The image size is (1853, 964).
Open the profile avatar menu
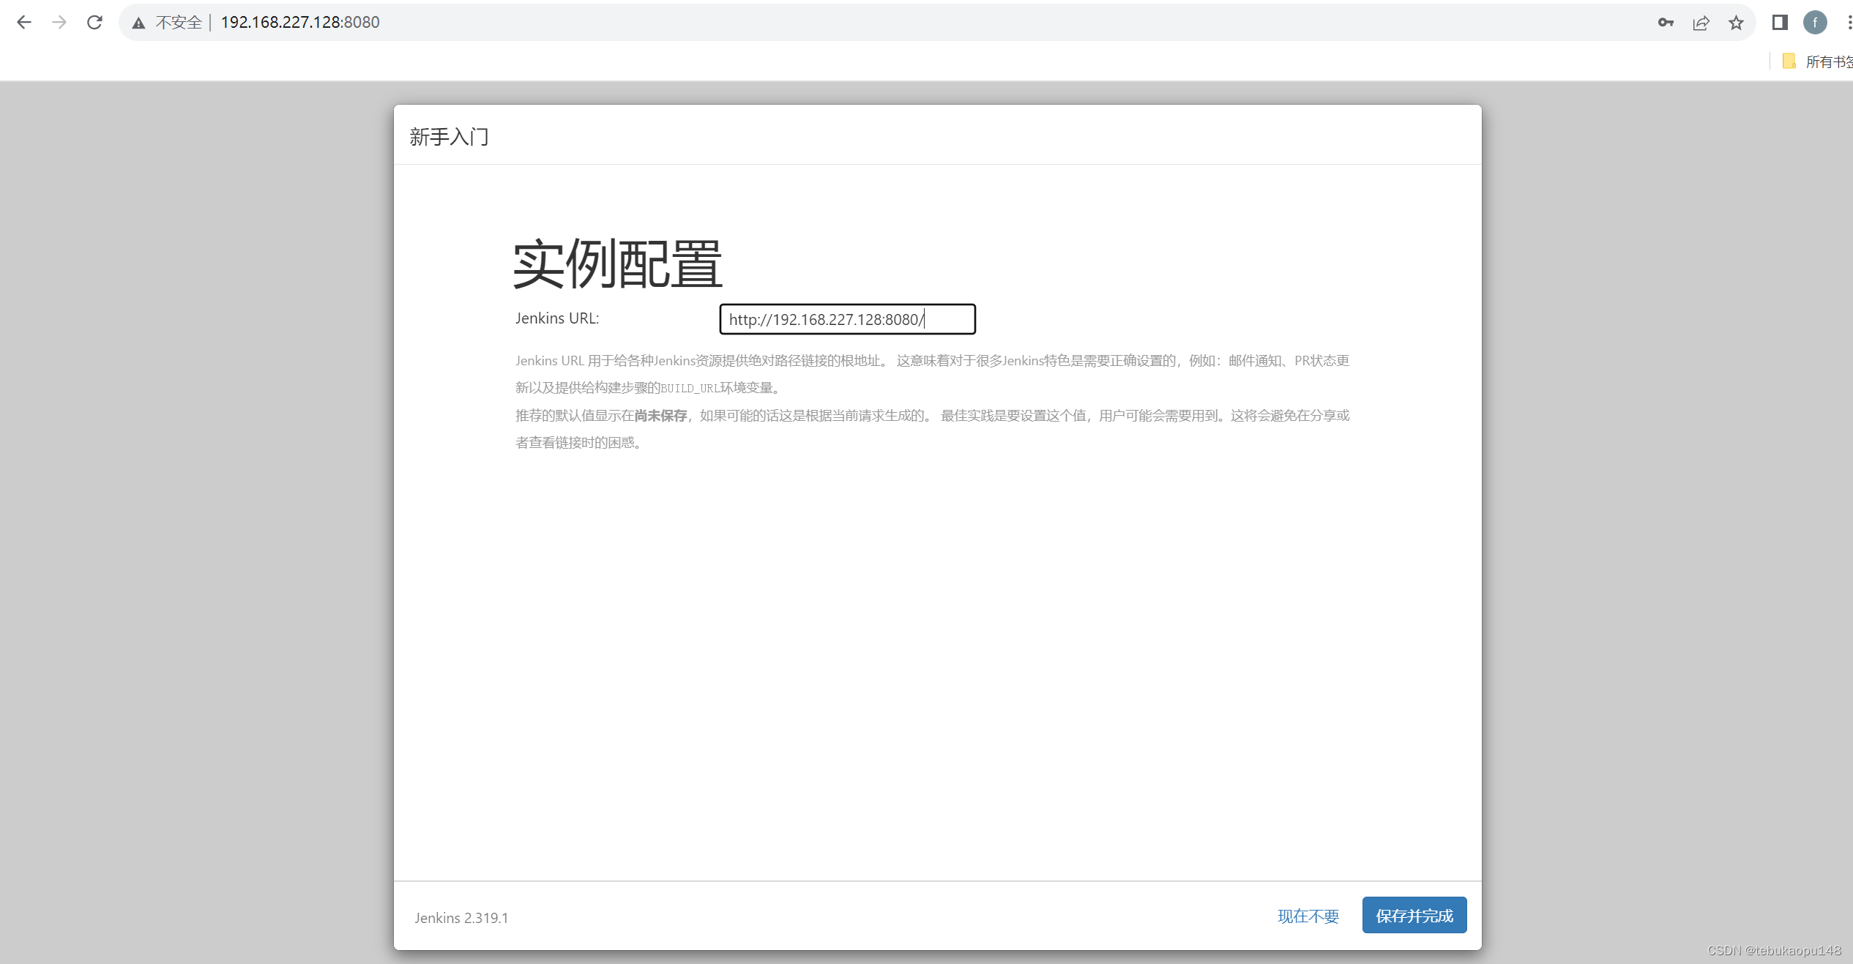[1815, 22]
